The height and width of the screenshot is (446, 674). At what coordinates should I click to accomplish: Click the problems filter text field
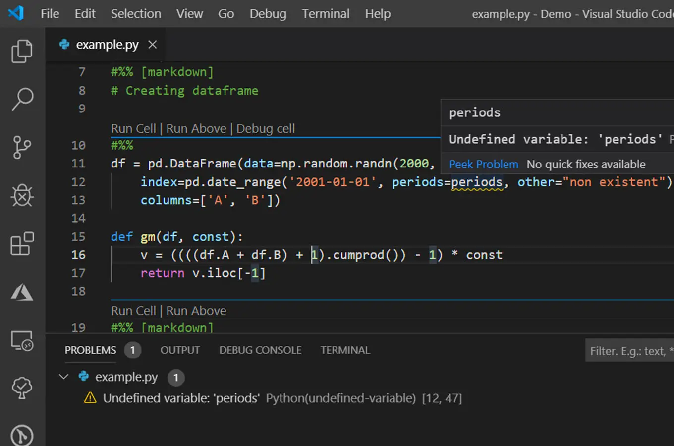[x=629, y=351]
